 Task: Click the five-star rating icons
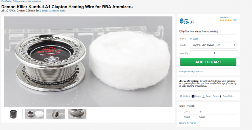tap(226, 20)
